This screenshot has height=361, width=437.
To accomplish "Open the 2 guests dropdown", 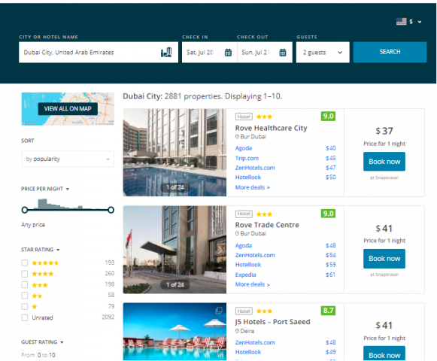I will 323,52.
